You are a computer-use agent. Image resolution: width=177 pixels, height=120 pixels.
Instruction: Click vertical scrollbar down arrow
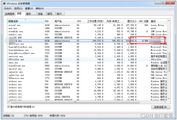click(x=169, y=99)
